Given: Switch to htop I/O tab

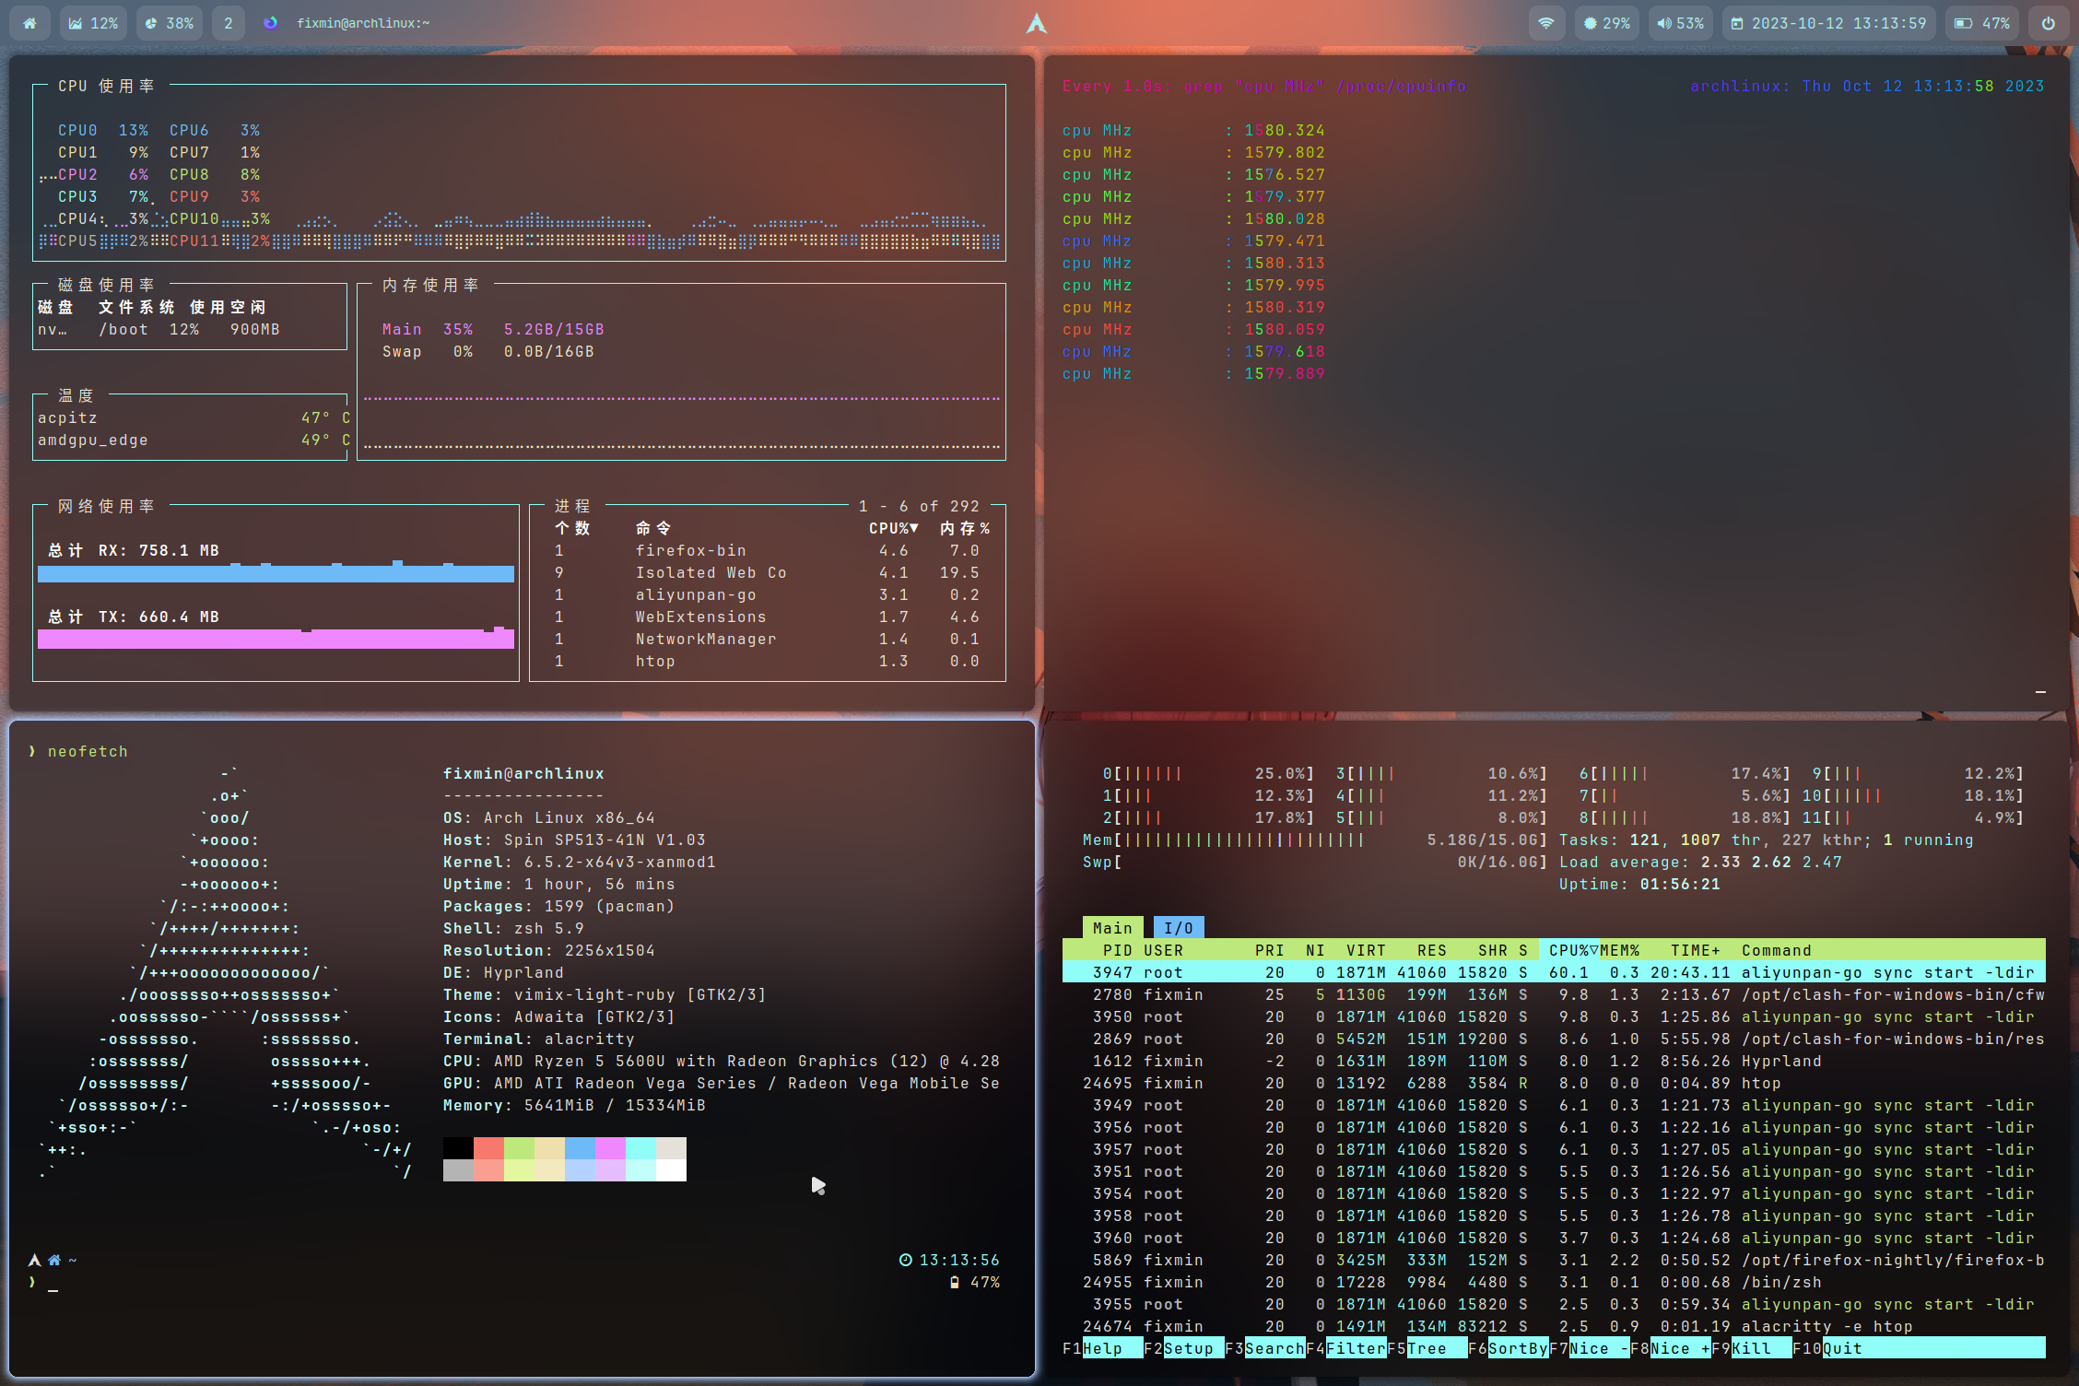Looking at the screenshot, I should tap(1178, 928).
